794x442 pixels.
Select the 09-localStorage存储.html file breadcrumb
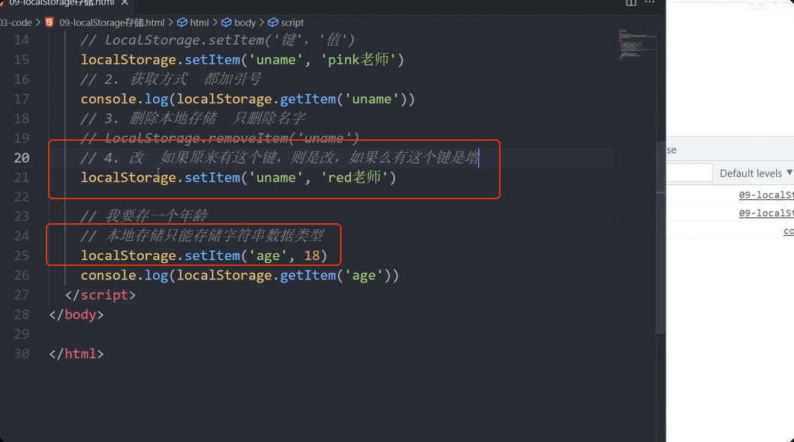(x=112, y=22)
